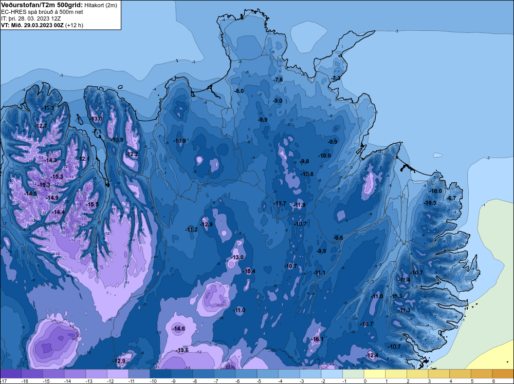Select the -15.4 temperature label
Image resolution: width=514 pixels, height=384 pixels.
[x=249, y=271]
